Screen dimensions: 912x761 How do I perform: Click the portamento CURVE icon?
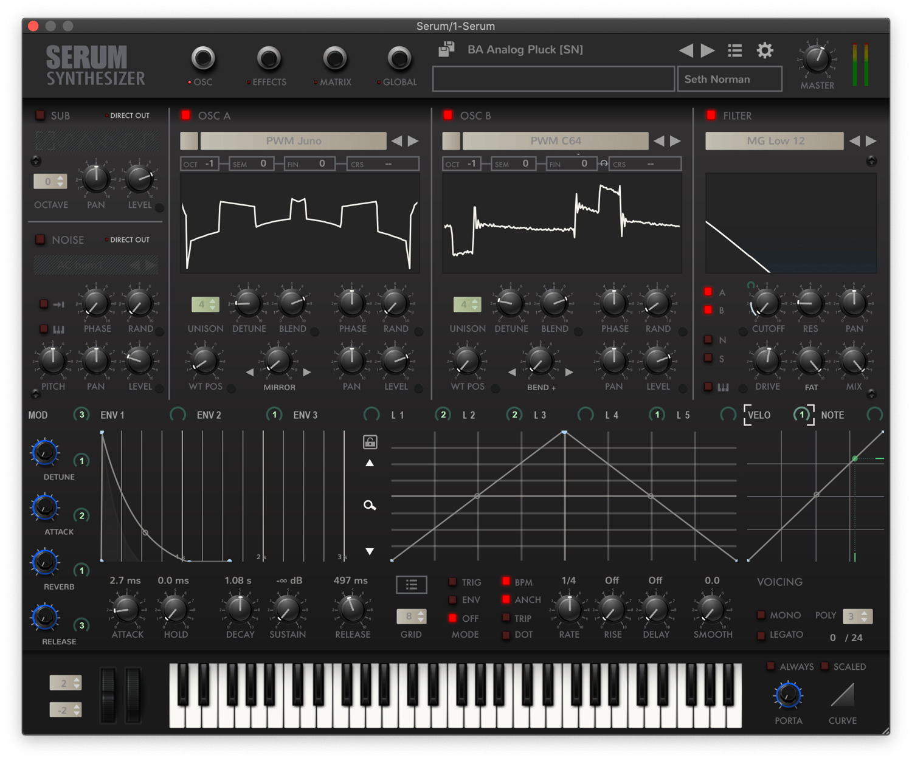843,695
